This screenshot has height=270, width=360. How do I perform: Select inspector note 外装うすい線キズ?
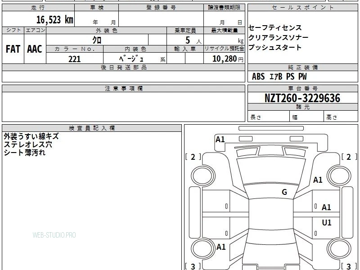coord(31,136)
